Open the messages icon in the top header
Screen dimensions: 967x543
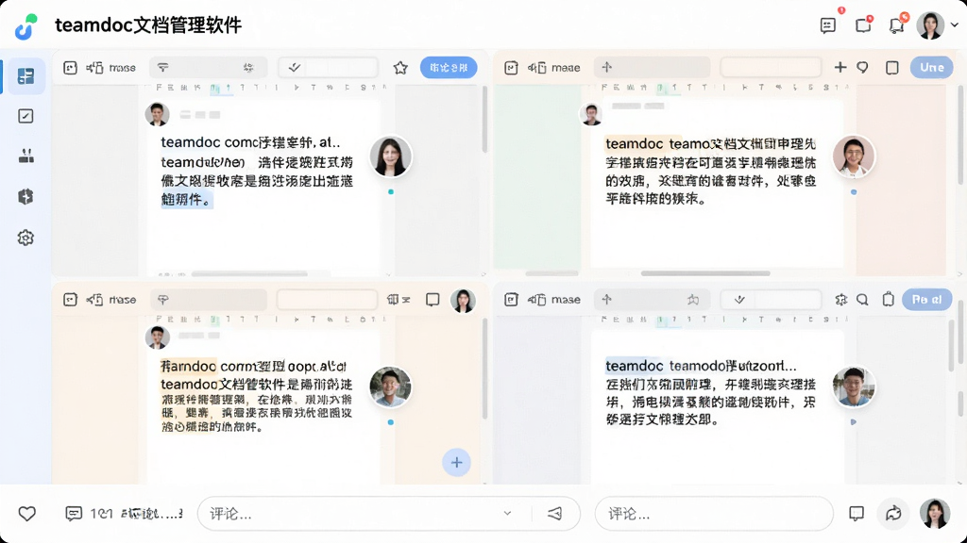point(827,25)
